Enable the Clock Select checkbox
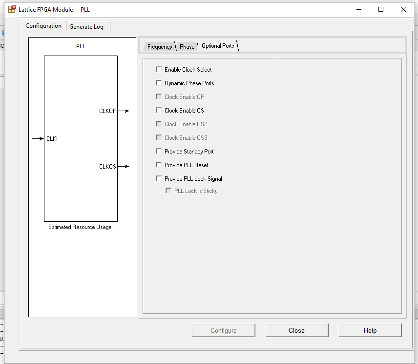This screenshot has width=418, height=364. click(x=159, y=70)
